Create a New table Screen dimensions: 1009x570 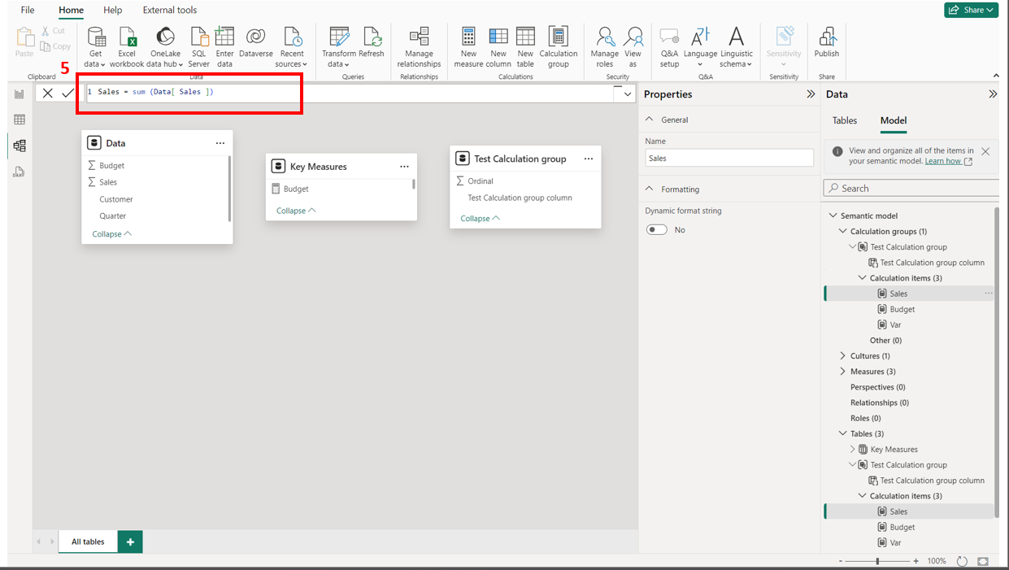click(525, 47)
